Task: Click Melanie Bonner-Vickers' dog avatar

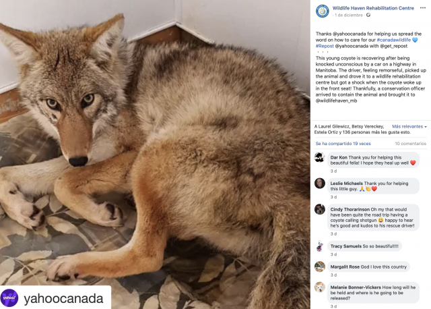Action: click(x=320, y=287)
